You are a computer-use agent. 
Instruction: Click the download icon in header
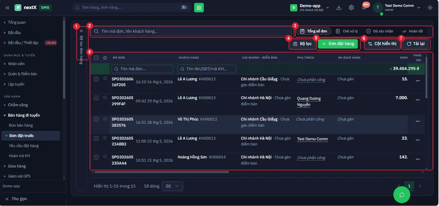click(339, 7)
